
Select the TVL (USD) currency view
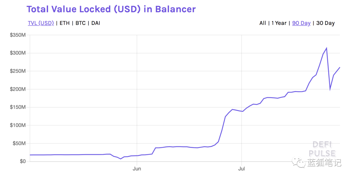tap(41, 23)
